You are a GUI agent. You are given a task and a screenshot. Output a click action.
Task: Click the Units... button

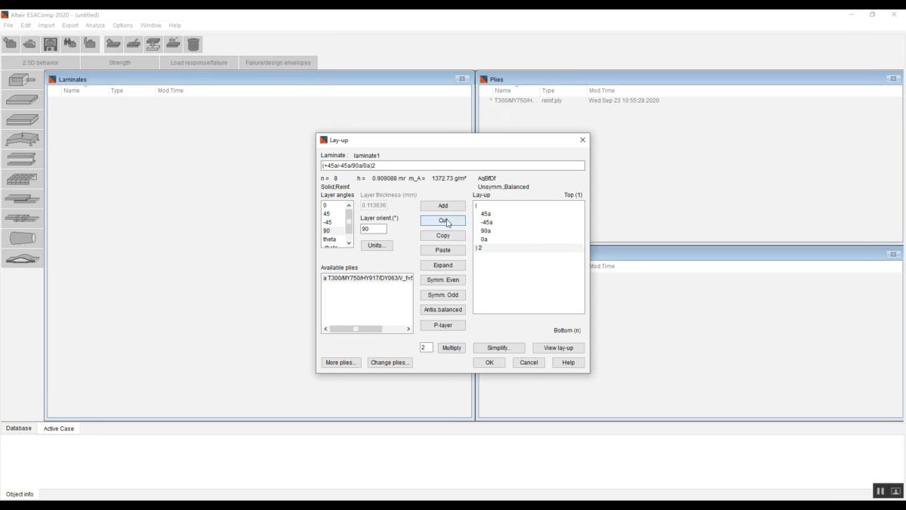tap(377, 246)
